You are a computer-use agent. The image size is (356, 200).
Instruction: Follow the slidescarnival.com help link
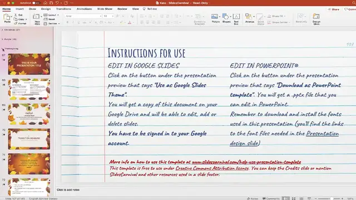pyautogui.click(x=246, y=162)
